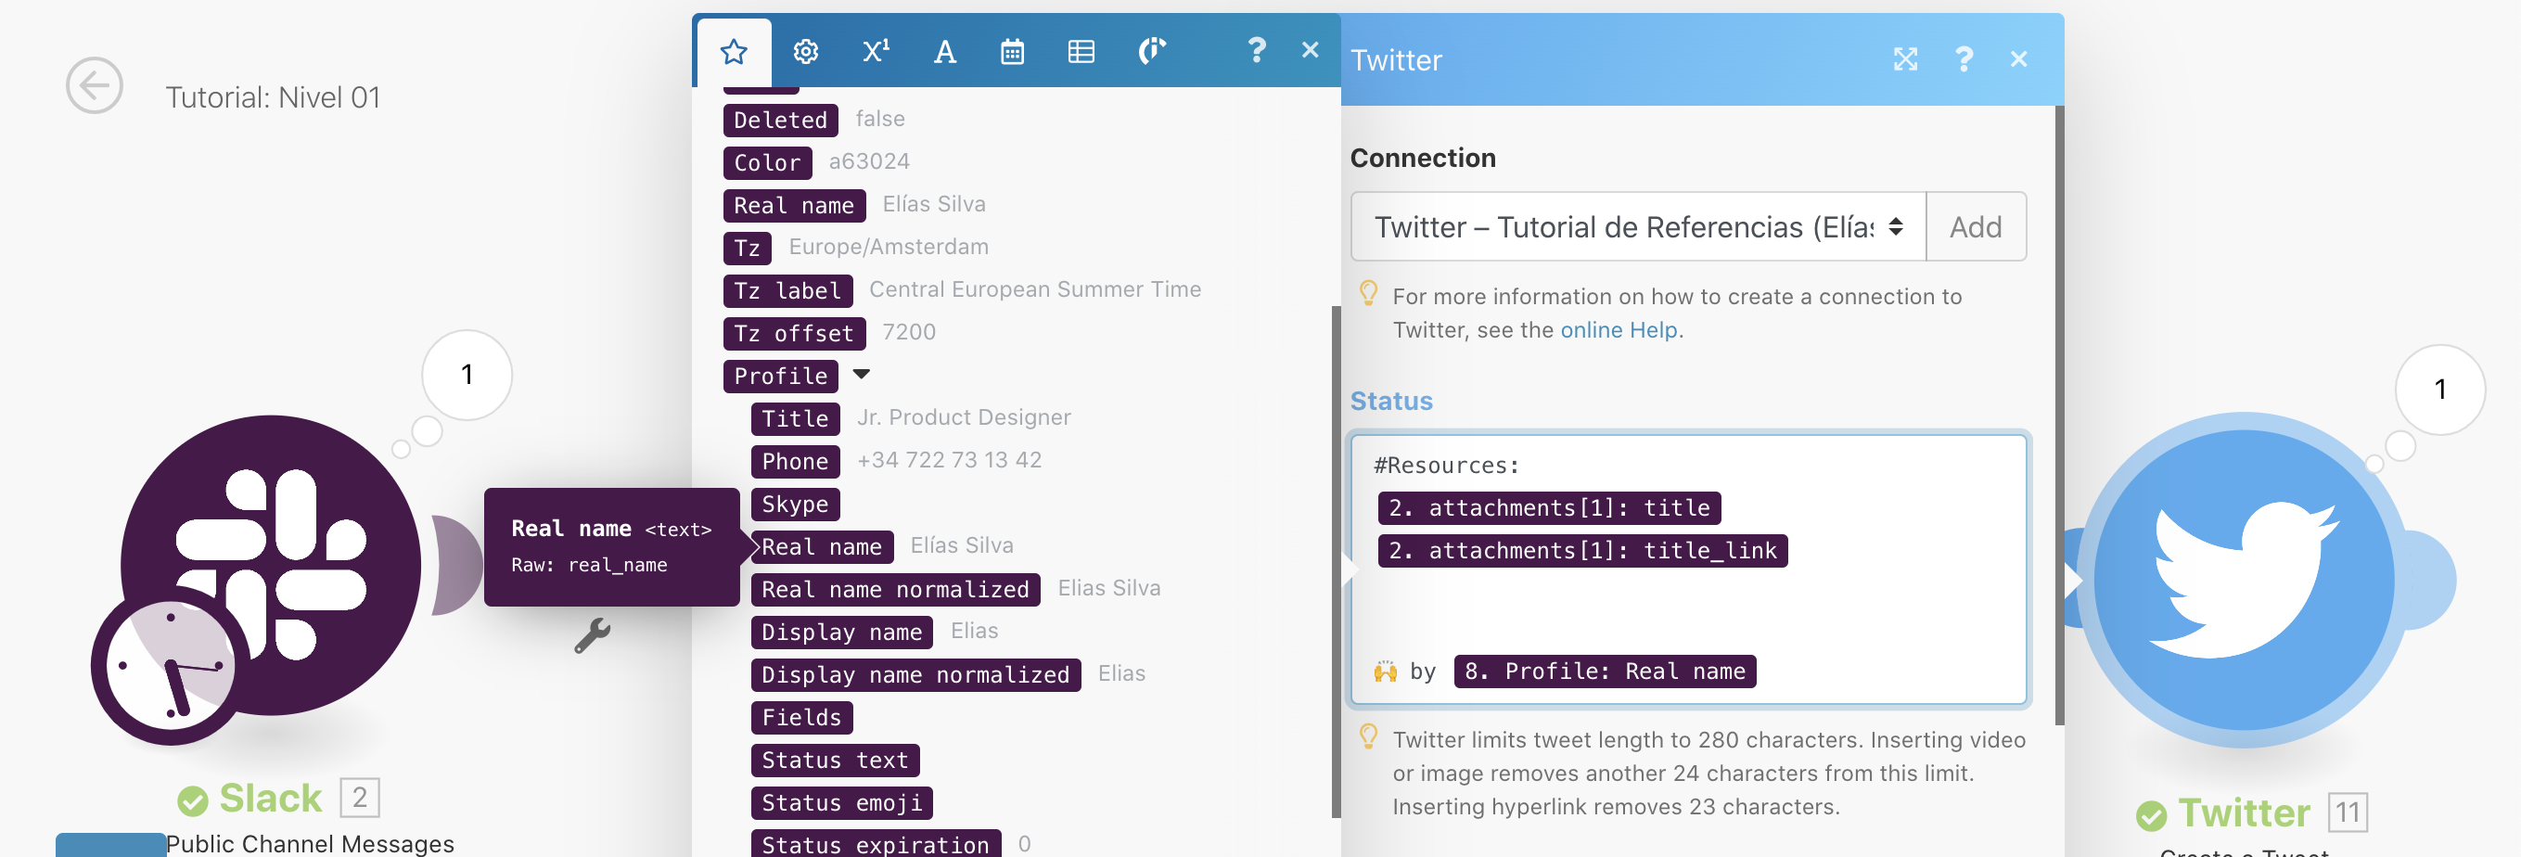Screen dimensions: 2521x857
Task: Click the top-level Real name tag
Action: point(794,206)
